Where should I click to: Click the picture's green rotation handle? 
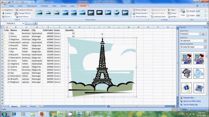click(x=102, y=34)
